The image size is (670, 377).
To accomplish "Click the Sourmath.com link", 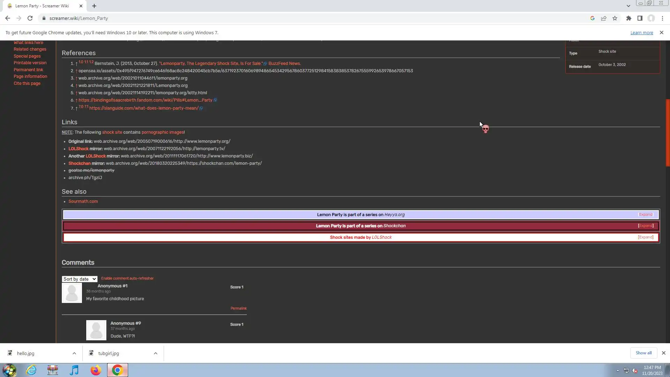I will (83, 201).
